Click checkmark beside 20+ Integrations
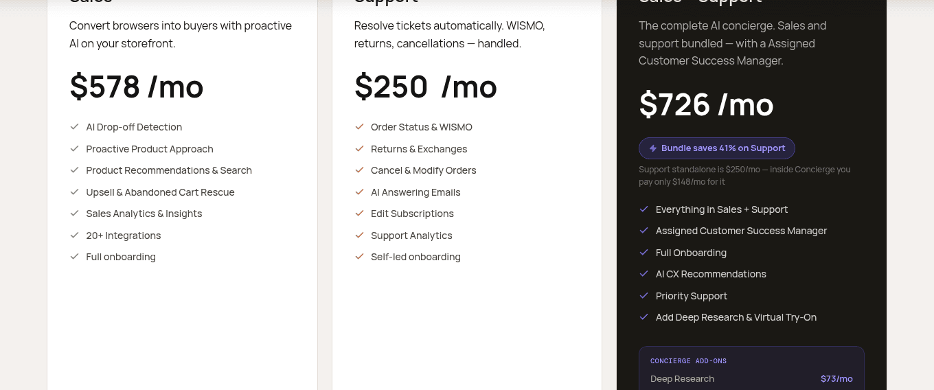Screen dimensions: 934x390 coord(74,235)
